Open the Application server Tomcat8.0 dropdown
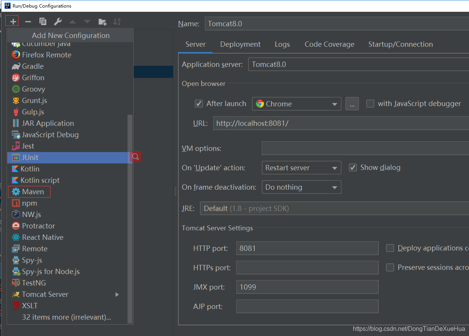469x336 pixels. [x=359, y=64]
